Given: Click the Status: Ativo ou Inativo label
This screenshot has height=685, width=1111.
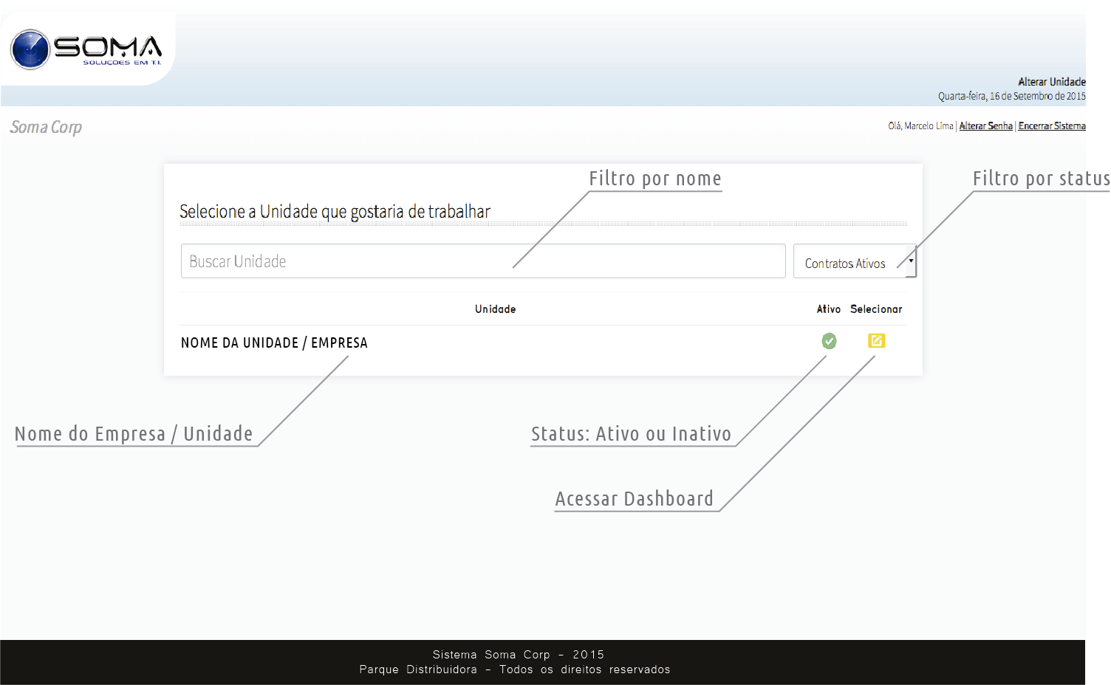Looking at the screenshot, I should click(x=631, y=434).
